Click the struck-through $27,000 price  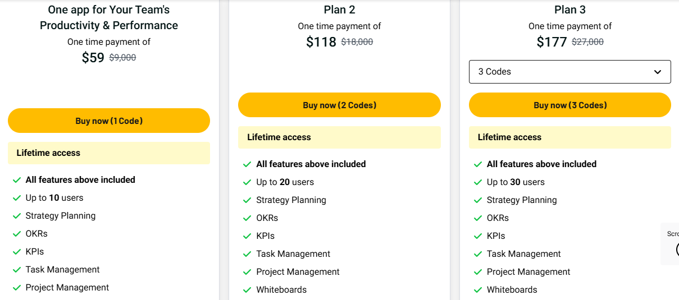click(x=587, y=42)
